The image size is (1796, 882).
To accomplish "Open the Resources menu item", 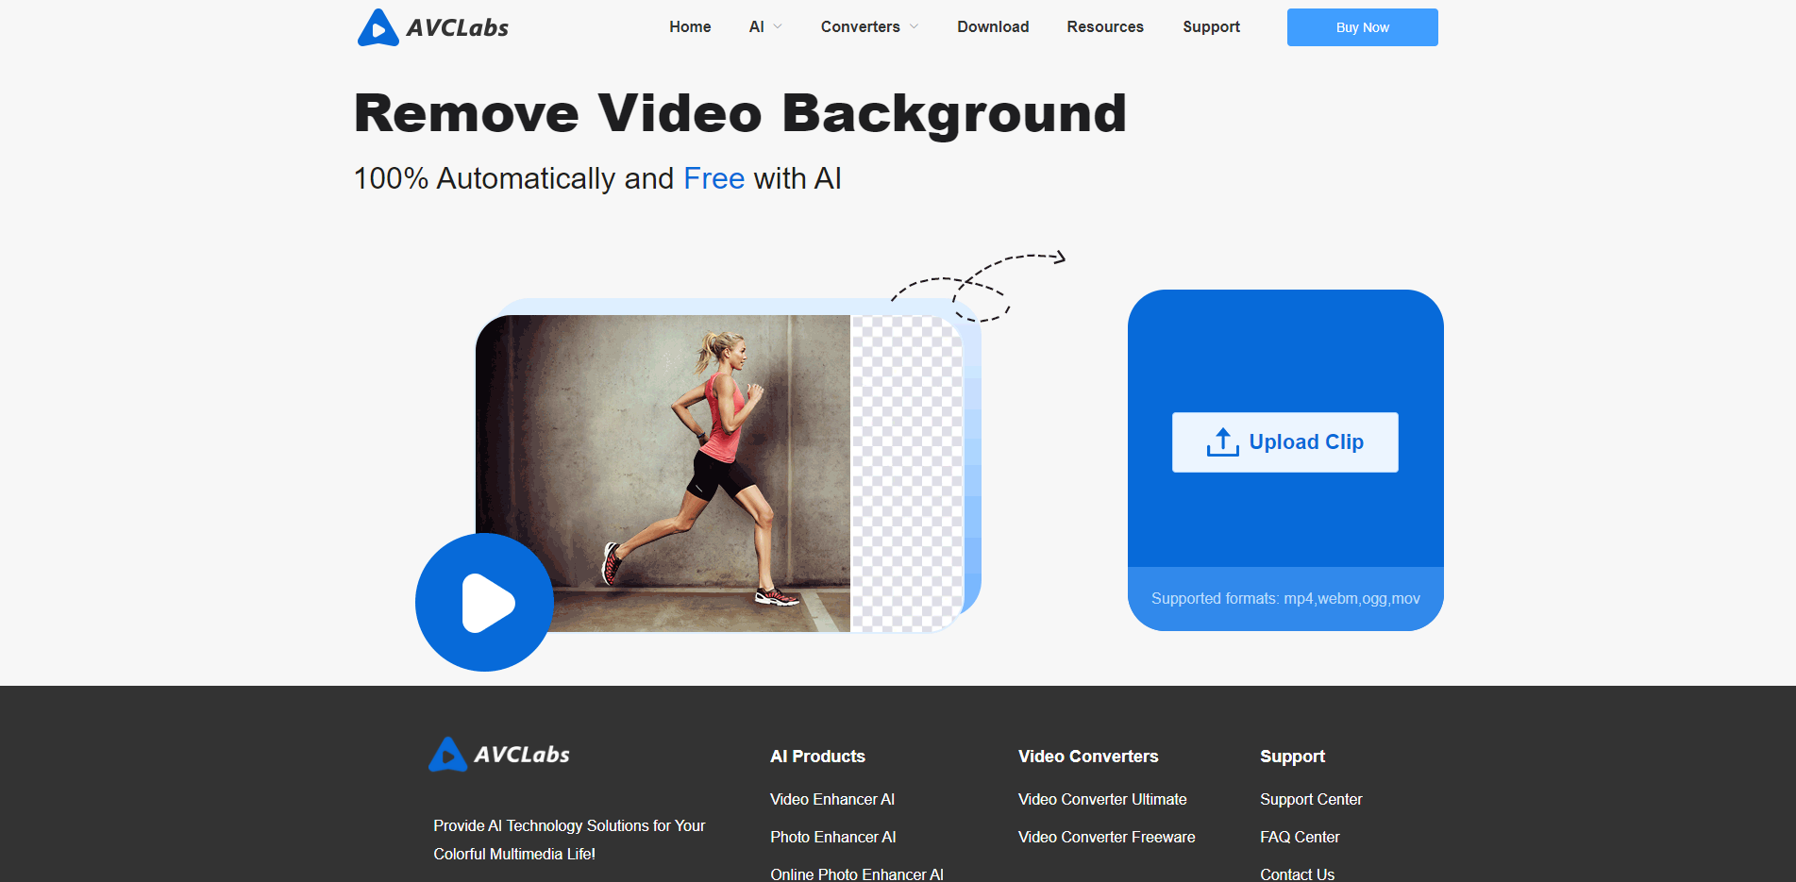I will click(x=1105, y=27).
